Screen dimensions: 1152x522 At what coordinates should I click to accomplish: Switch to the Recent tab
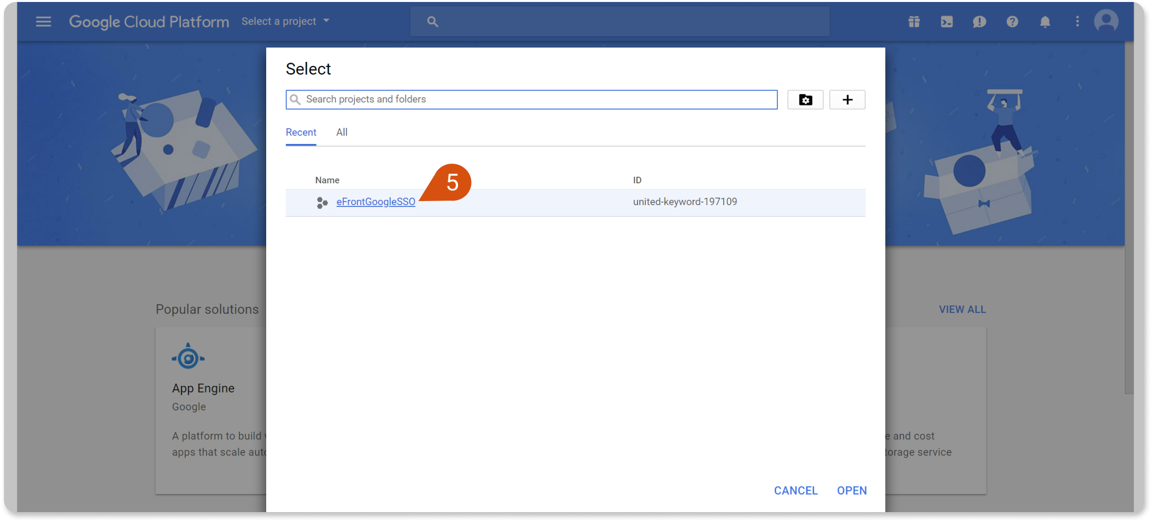301,132
